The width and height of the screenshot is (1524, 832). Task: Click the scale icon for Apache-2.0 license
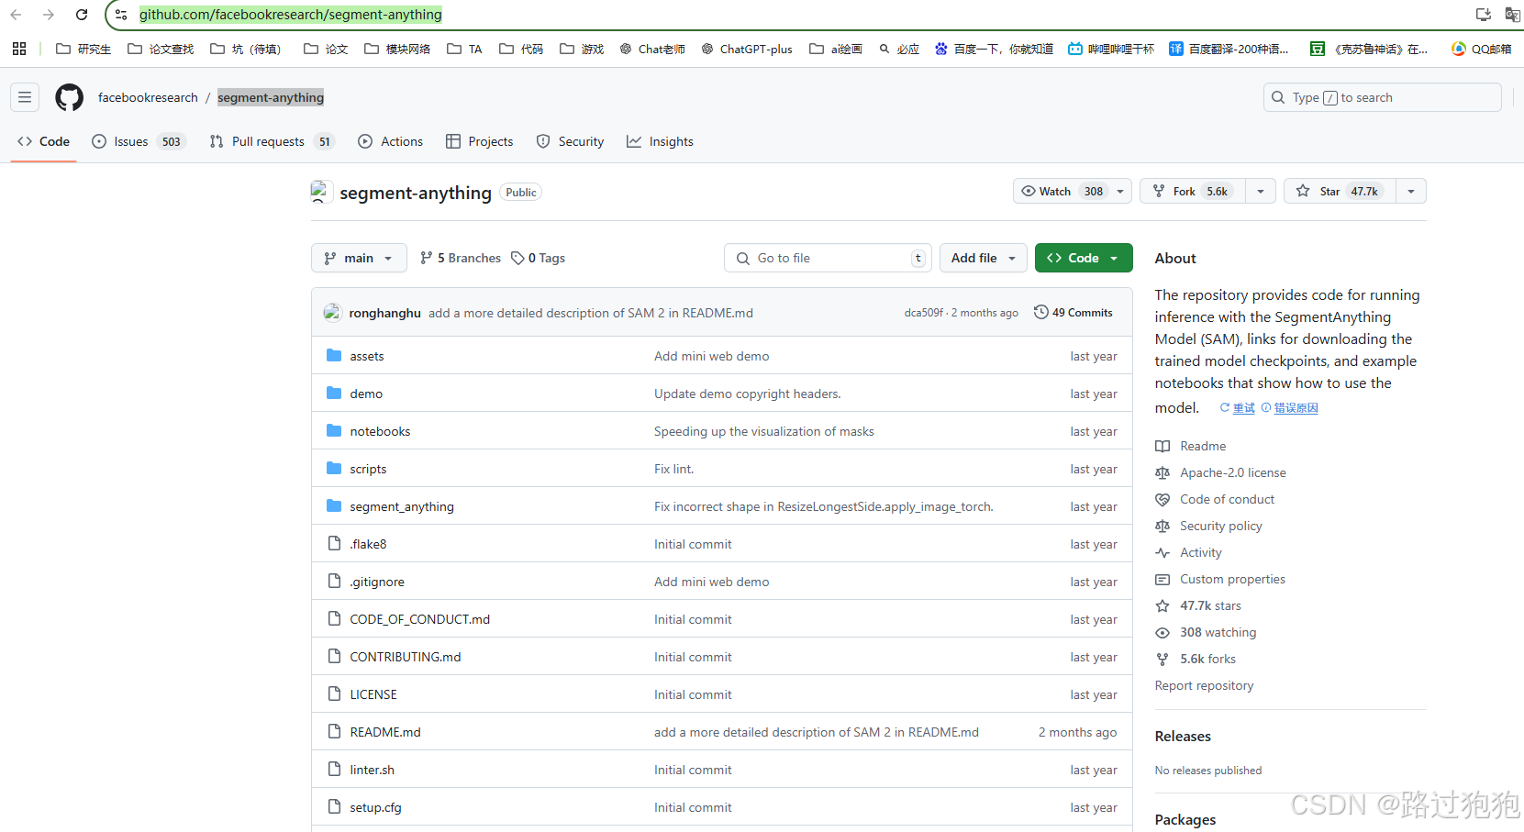1162,472
